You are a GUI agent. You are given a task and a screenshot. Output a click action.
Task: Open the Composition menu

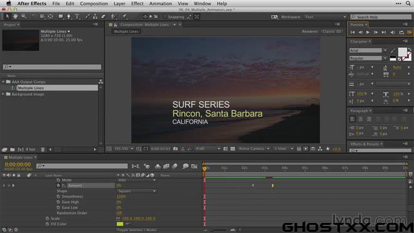point(94,3)
